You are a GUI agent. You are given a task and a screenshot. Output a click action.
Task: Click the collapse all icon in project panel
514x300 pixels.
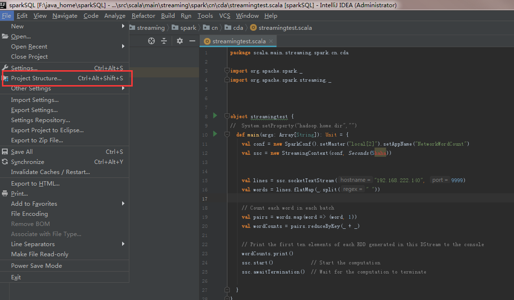point(164,41)
